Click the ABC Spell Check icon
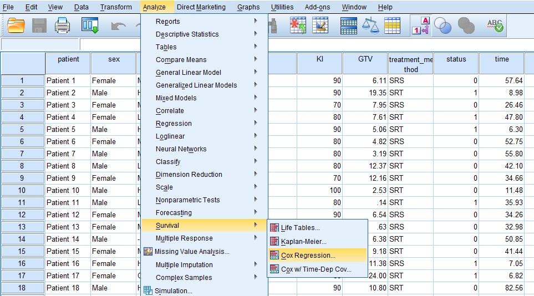Screen dimensions: 534x296 click(x=495, y=26)
